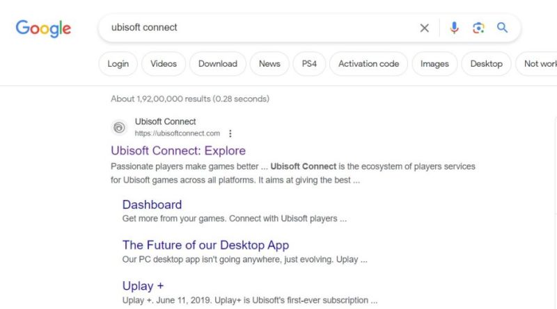Viewport: 557px width, 309px height.
Task: Select the News filter chip
Action: pos(269,64)
